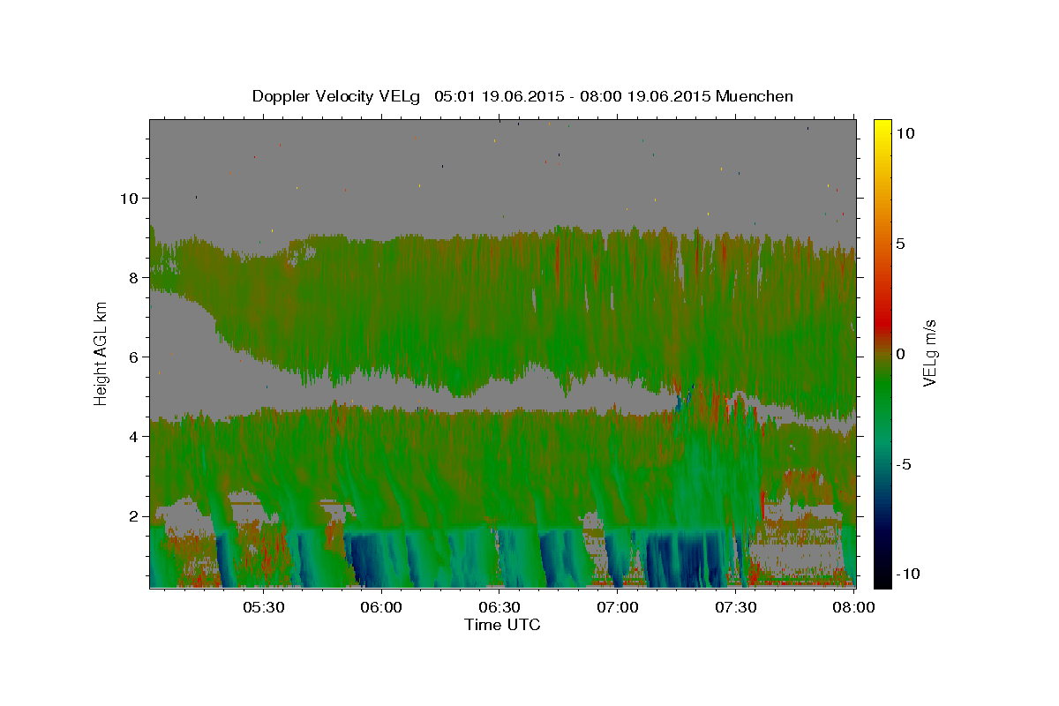Image resolution: width=1059 pixels, height=706 pixels.
Task: Click the colorbar tick label "0"
Action: point(901,354)
